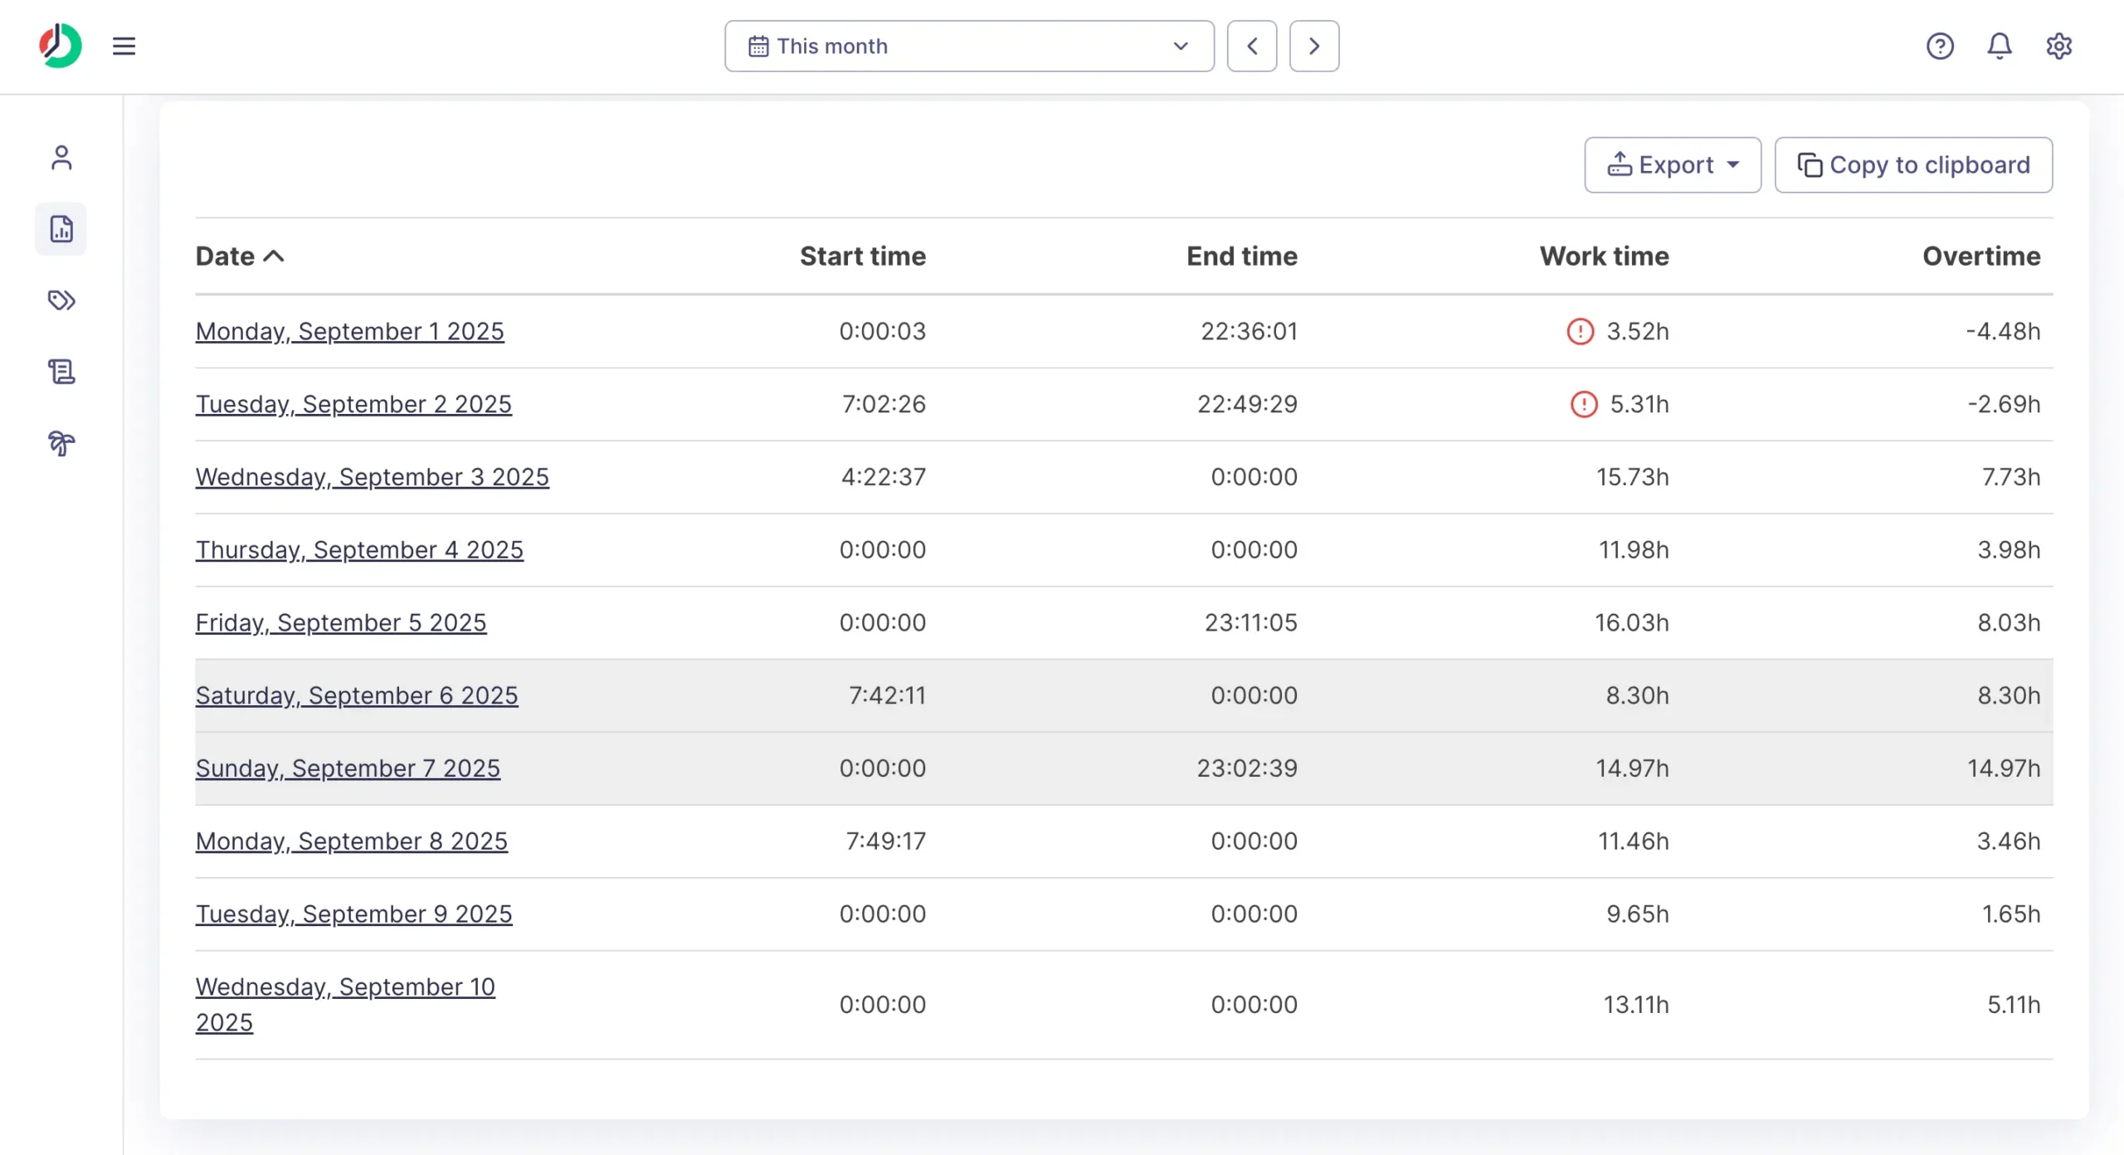This screenshot has width=2124, height=1155.
Task: Select start time 7:42:11
Action: click(x=888, y=695)
